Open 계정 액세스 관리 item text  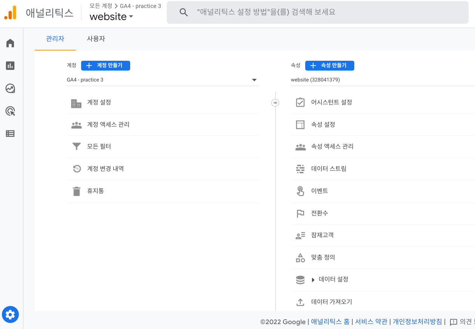[108, 125]
